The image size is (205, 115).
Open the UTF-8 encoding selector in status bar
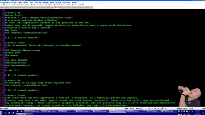[191, 109]
